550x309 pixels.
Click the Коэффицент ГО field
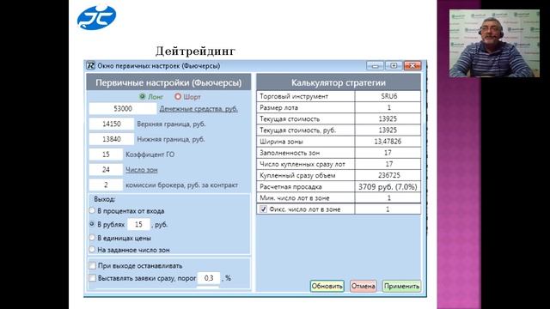coord(106,154)
